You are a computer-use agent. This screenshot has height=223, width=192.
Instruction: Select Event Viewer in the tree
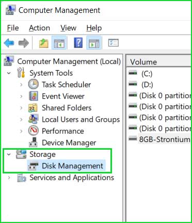point(63,96)
